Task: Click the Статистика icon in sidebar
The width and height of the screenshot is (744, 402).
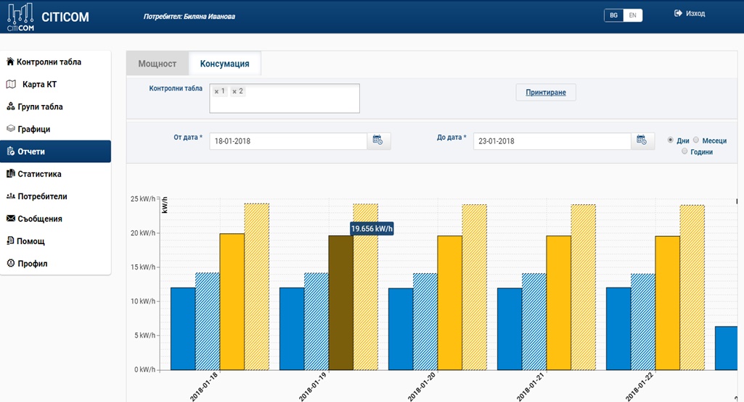Action: point(11,174)
